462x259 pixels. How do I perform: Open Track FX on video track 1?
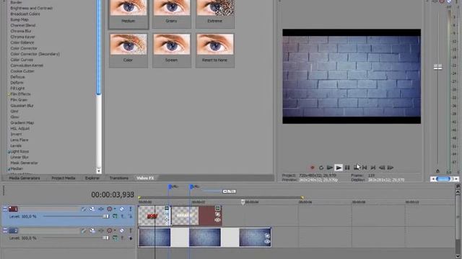(101, 209)
